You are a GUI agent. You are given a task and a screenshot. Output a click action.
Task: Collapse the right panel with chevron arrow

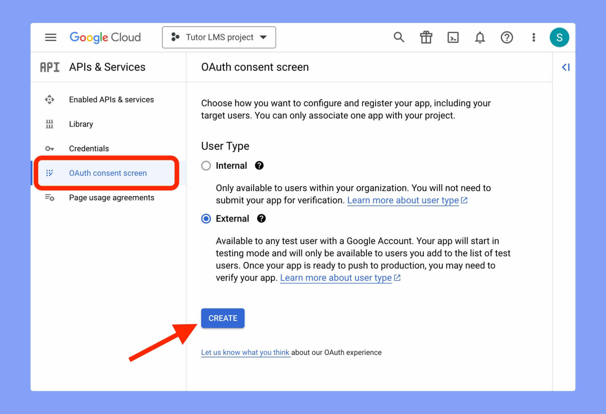point(566,67)
